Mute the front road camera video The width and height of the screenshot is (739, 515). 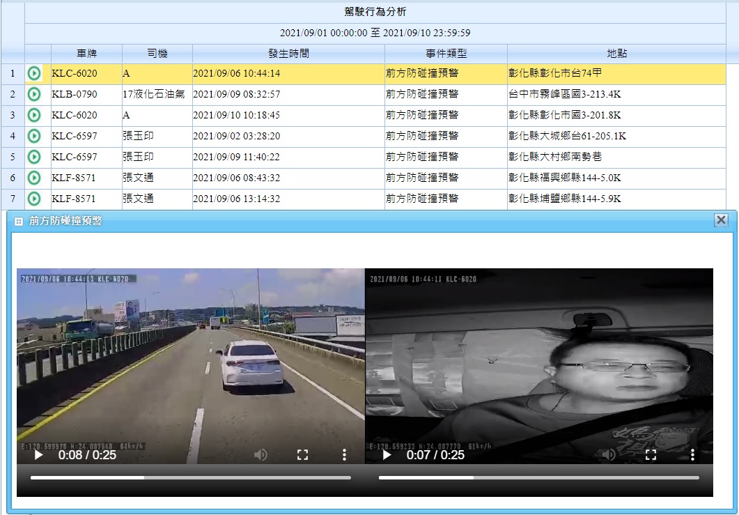pos(260,454)
